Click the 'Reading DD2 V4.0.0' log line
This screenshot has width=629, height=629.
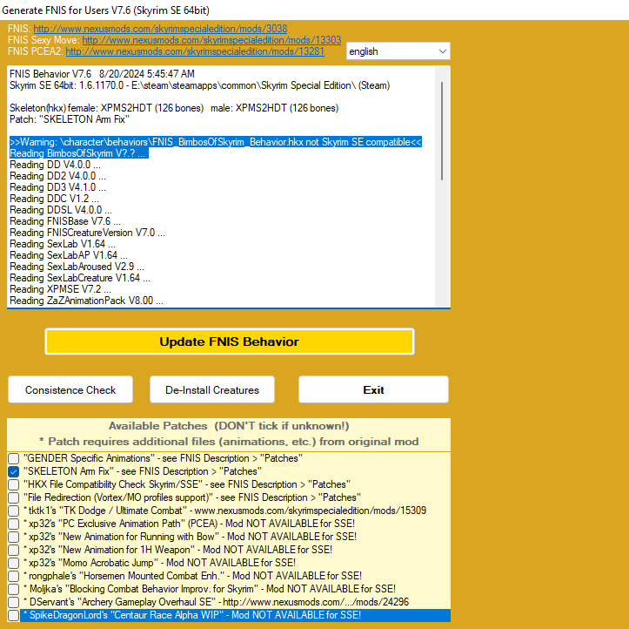[57, 176]
